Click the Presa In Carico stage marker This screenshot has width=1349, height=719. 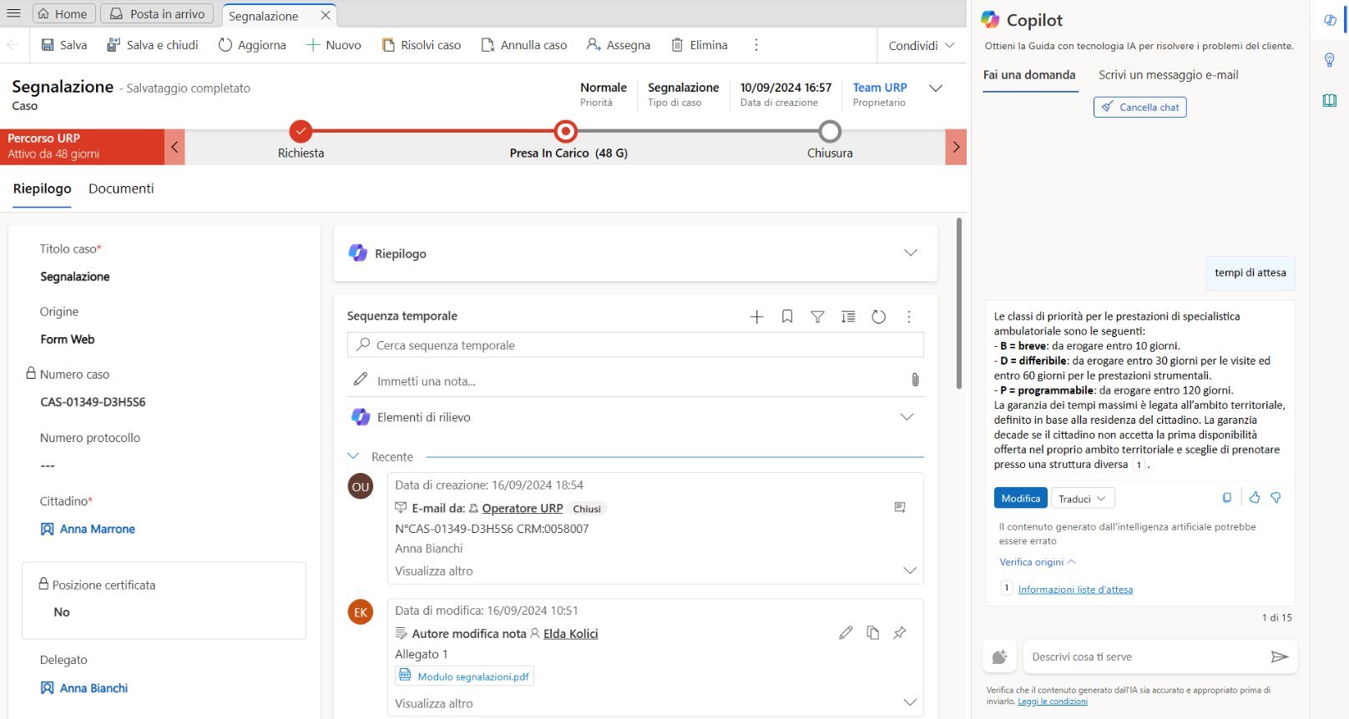566,132
